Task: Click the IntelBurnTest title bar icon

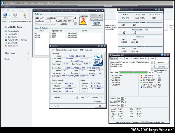Action: click(x=34, y=10)
